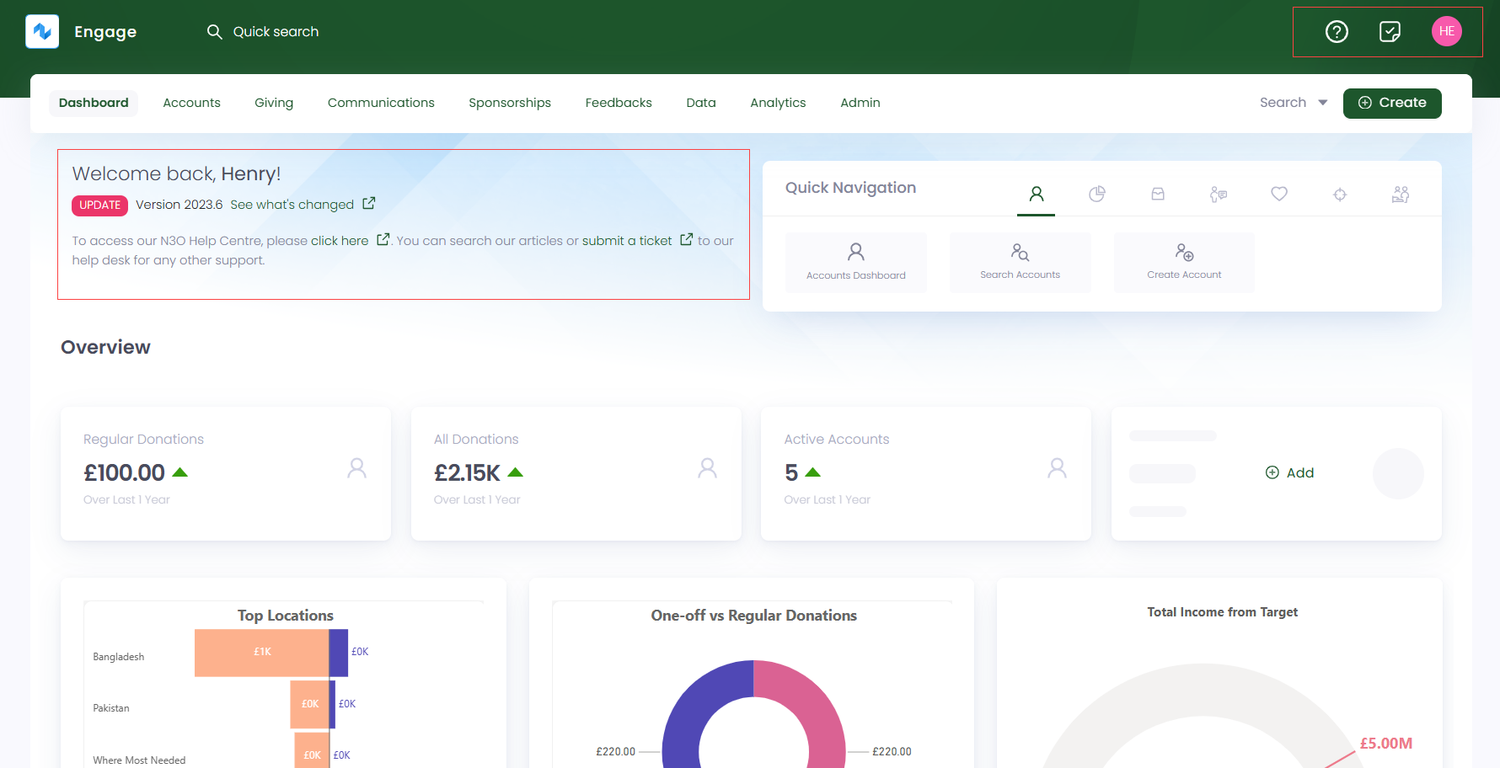The width and height of the screenshot is (1500, 768).
Task: Open the Dashboard menu tab
Action: click(94, 103)
